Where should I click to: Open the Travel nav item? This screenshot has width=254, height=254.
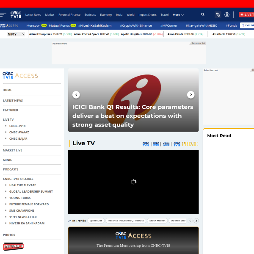pos(165,15)
